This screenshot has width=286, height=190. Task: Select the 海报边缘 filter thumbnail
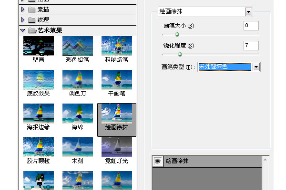pyautogui.click(x=39, y=114)
